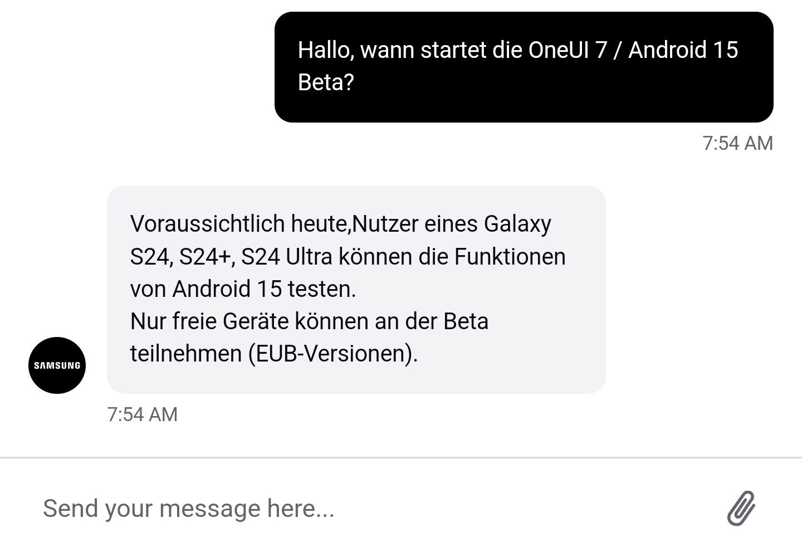Click the word 'Funktionen' in the reply
802x537 pixels.
(510, 257)
